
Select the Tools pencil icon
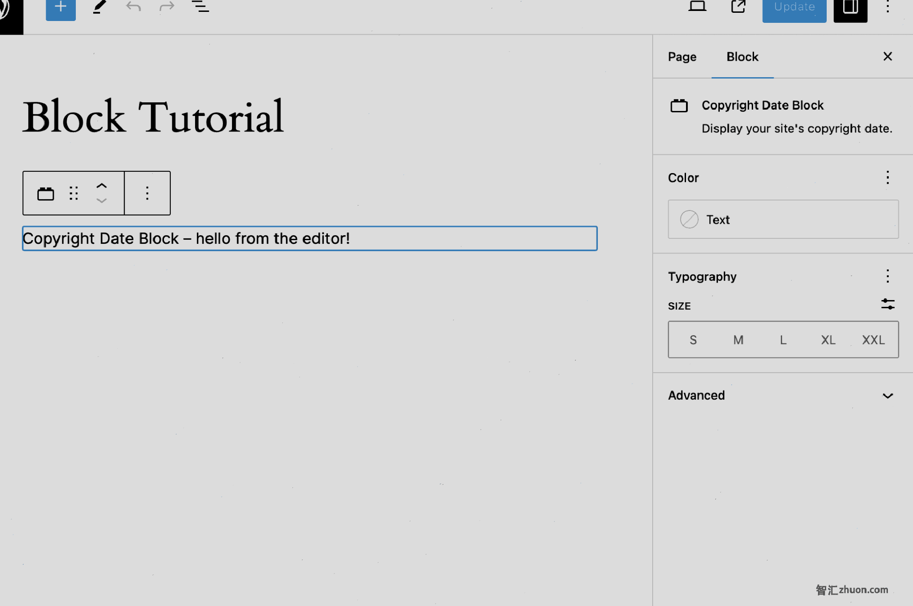[x=100, y=7]
